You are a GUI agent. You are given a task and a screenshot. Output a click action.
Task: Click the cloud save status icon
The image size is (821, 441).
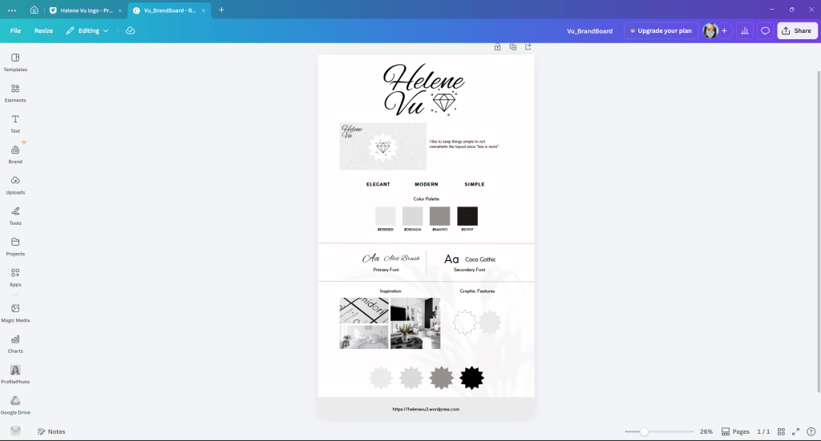pos(130,31)
